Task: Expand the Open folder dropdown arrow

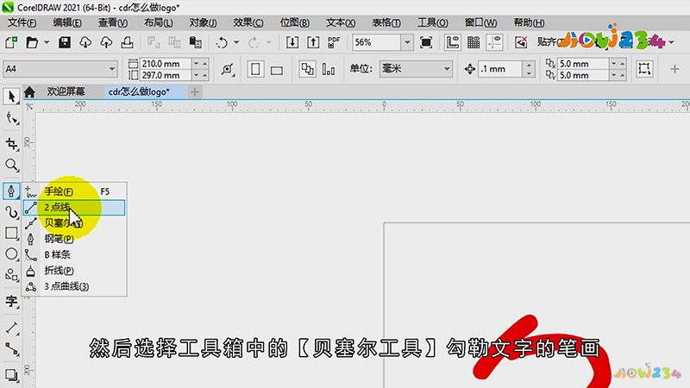Action: [47, 42]
